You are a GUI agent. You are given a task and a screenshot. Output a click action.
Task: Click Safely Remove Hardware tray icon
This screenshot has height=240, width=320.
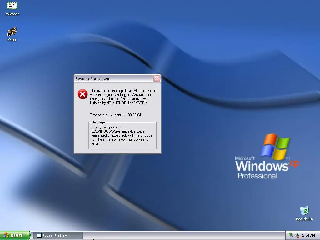[291, 235]
